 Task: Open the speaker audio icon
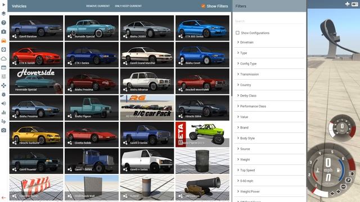point(4,103)
